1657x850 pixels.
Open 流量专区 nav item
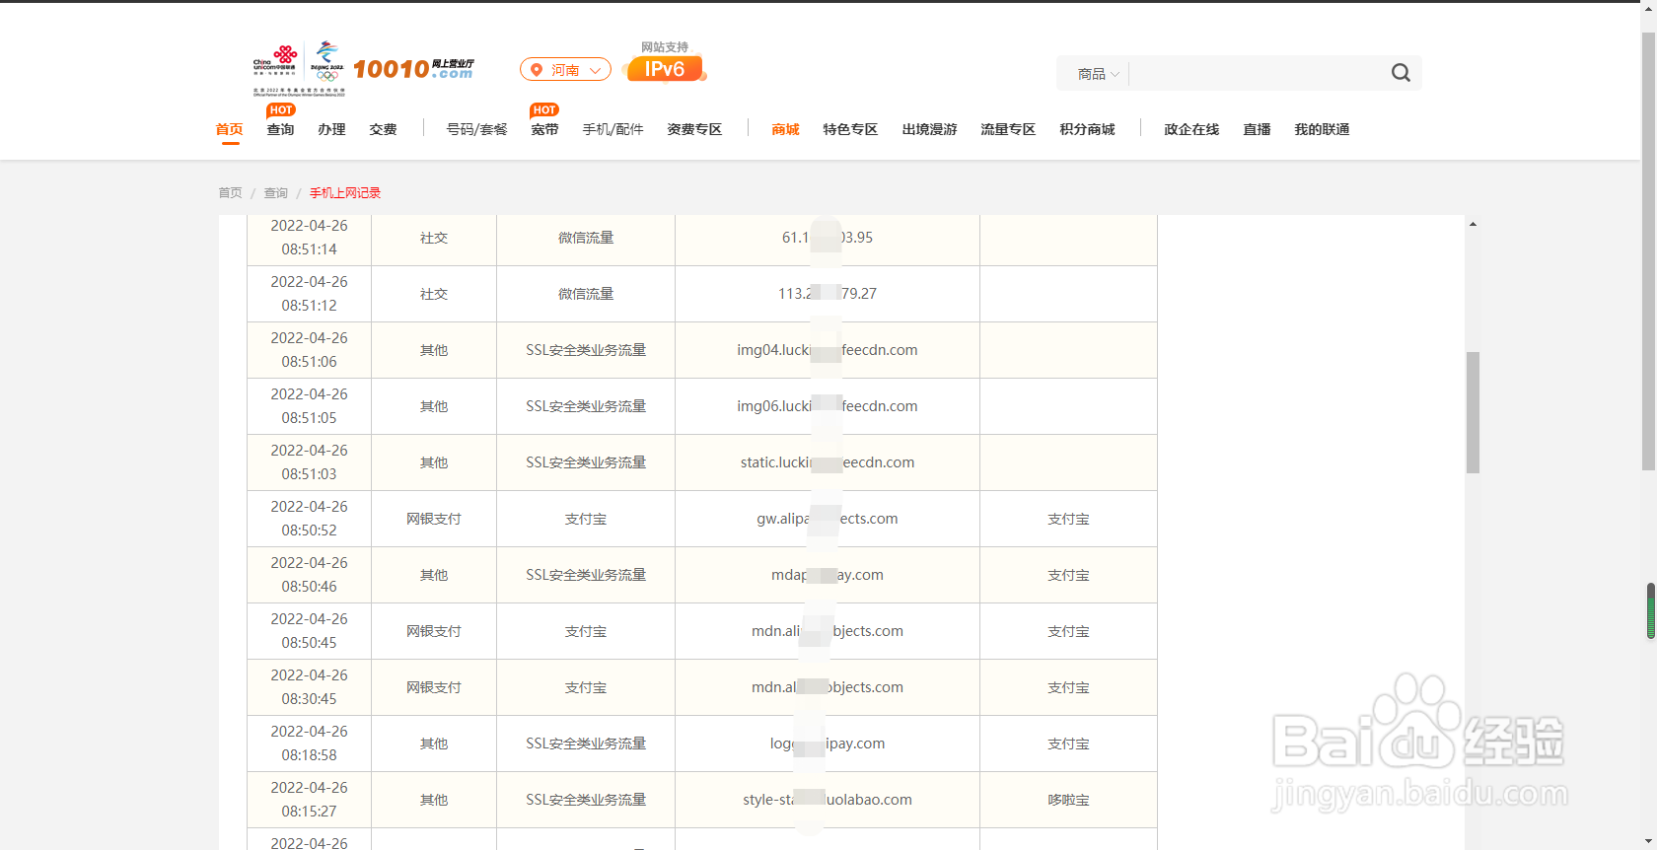(1008, 129)
